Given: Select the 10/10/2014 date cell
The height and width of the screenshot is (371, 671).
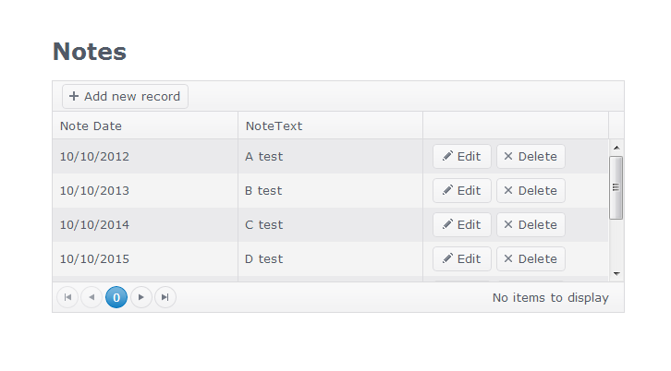Looking at the screenshot, I should click(94, 225).
